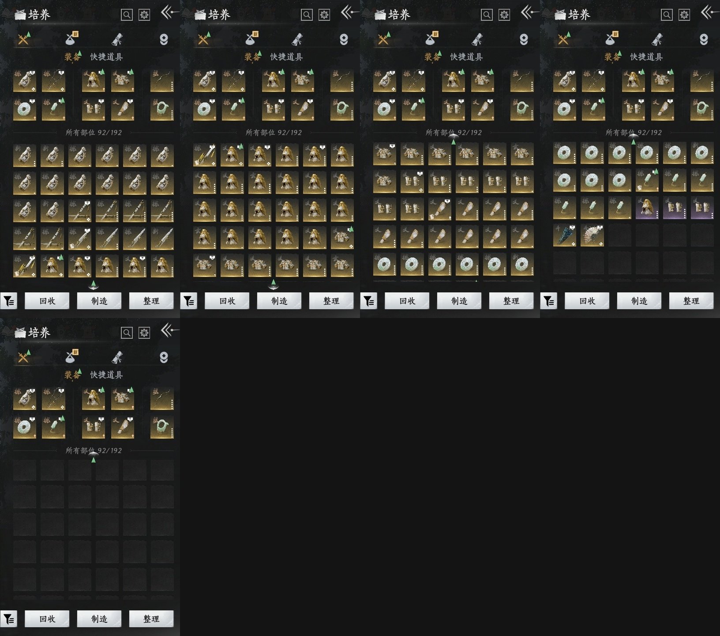Switch to the 装备 tab in the bottom-left panel

(72, 375)
